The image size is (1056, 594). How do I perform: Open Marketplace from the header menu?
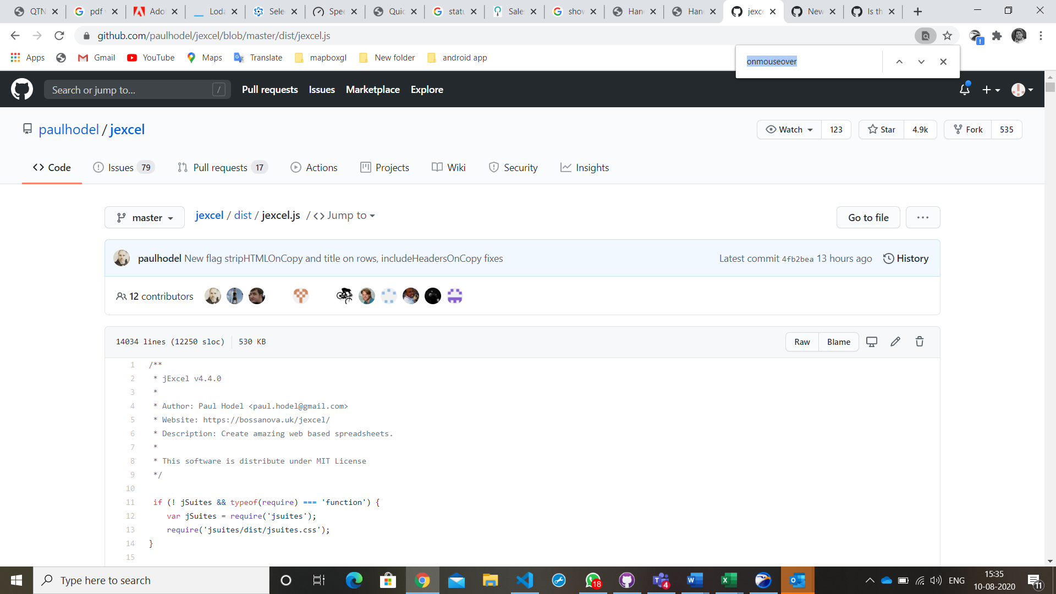point(373,89)
